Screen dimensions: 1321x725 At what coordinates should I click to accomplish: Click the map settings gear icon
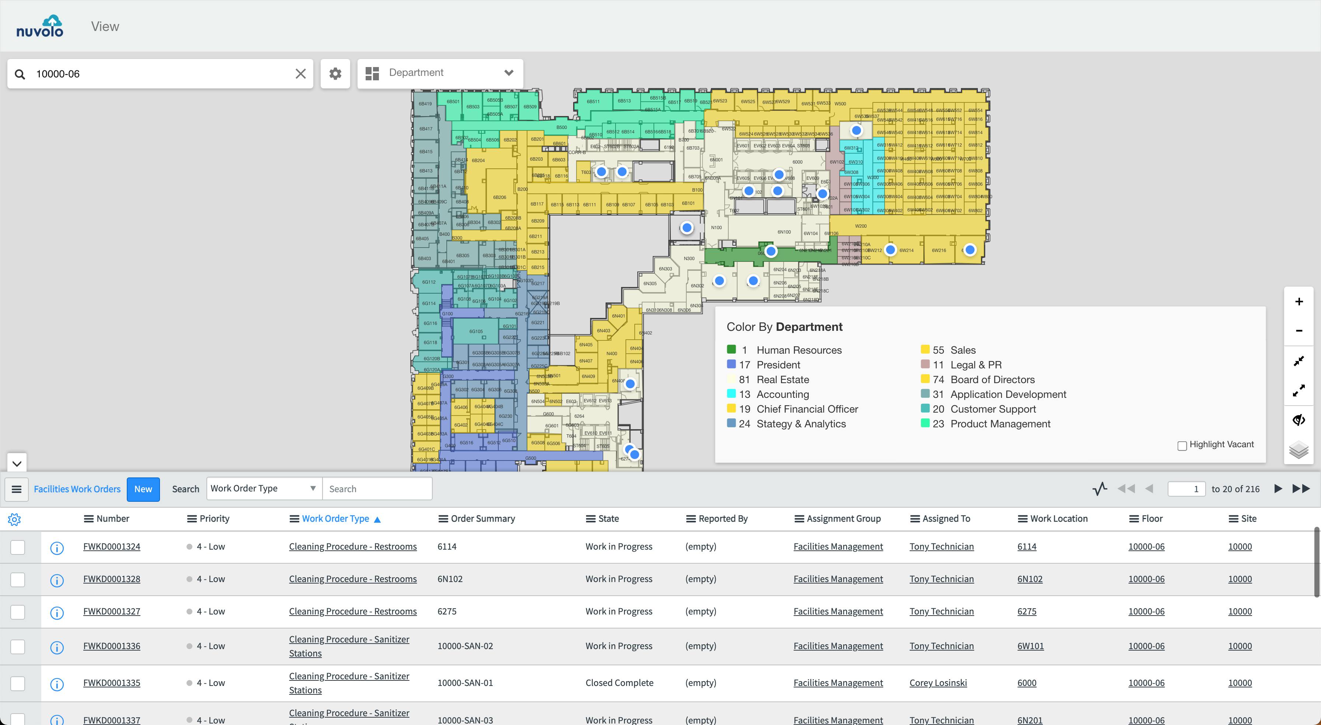335,73
